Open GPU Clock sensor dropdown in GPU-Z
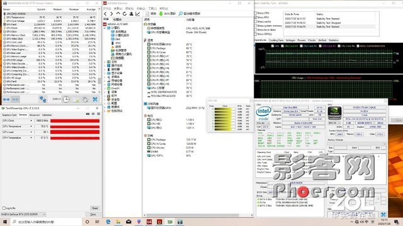 click(31, 121)
